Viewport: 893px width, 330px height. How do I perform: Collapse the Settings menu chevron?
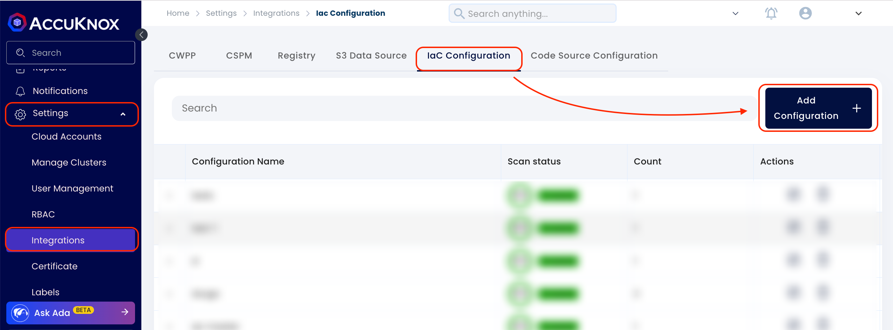tap(123, 114)
